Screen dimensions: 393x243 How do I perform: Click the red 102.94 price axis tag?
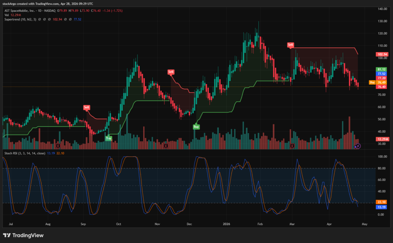pos(382,54)
